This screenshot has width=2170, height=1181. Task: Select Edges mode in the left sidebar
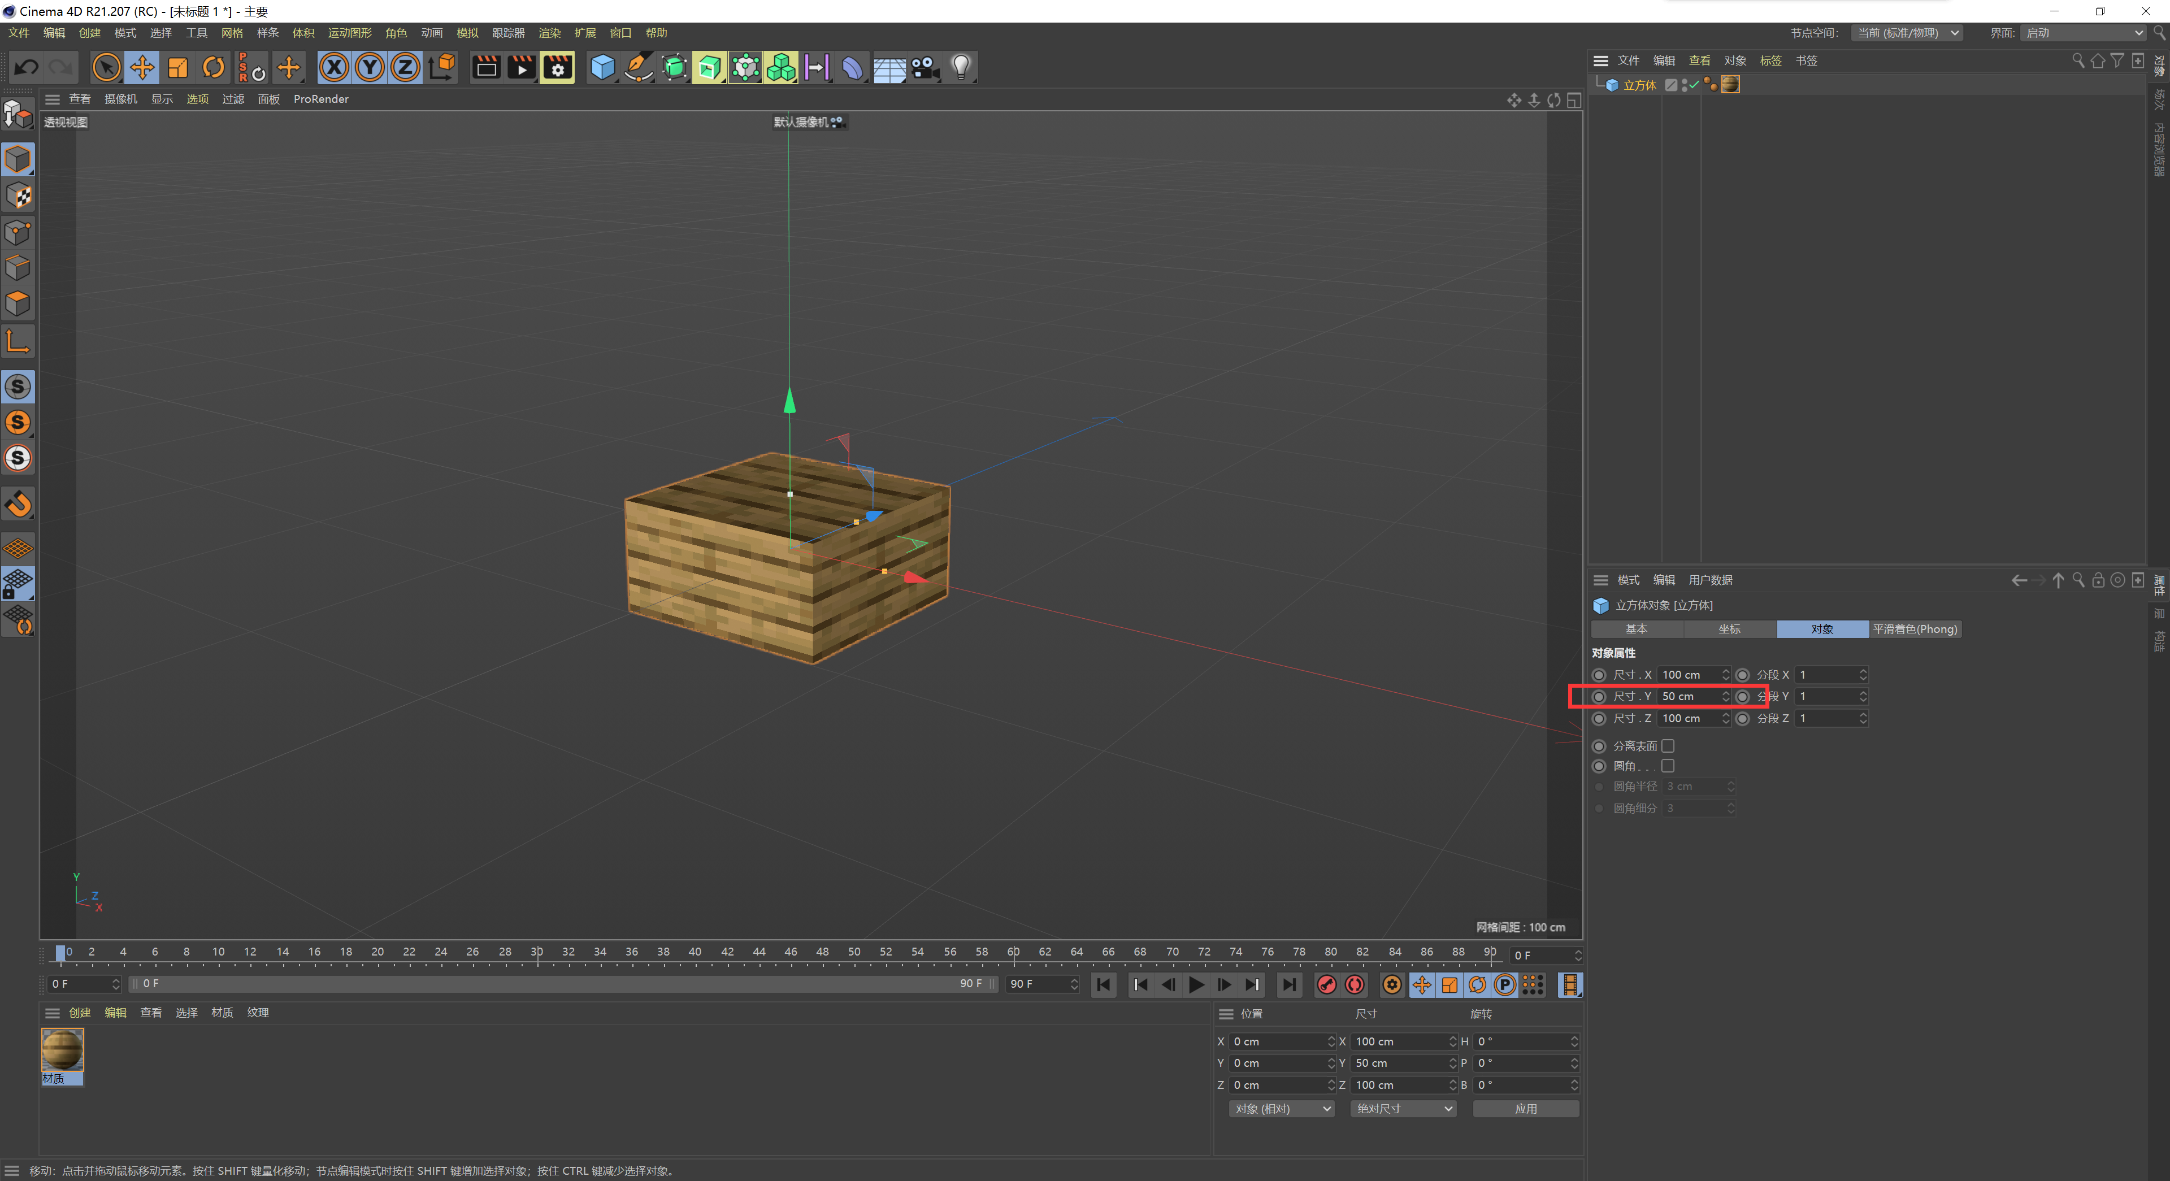18,268
